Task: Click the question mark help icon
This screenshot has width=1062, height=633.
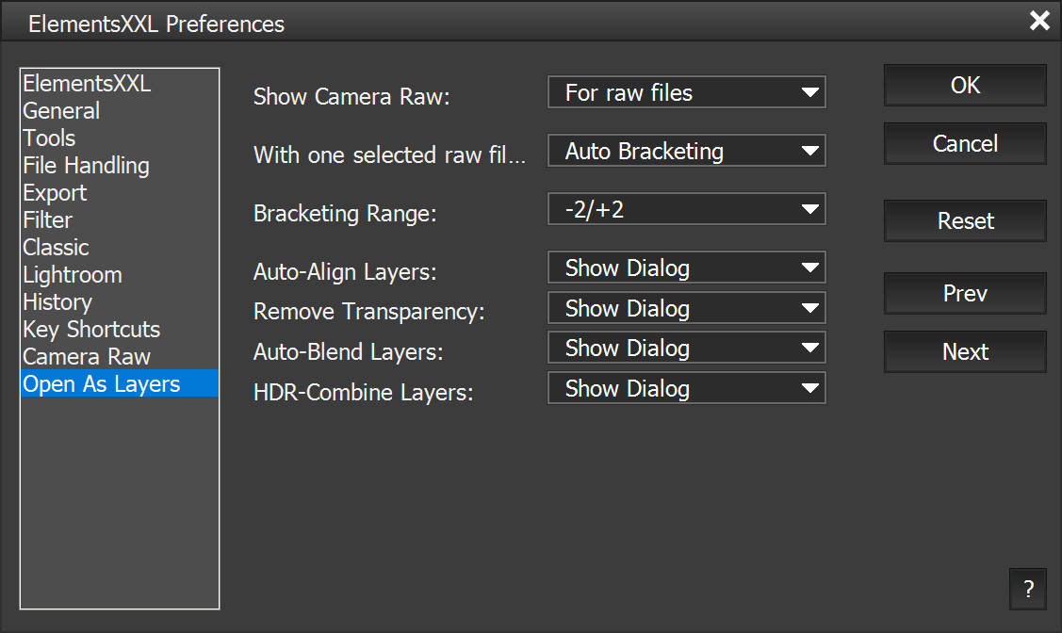Action: [1027, 590]
